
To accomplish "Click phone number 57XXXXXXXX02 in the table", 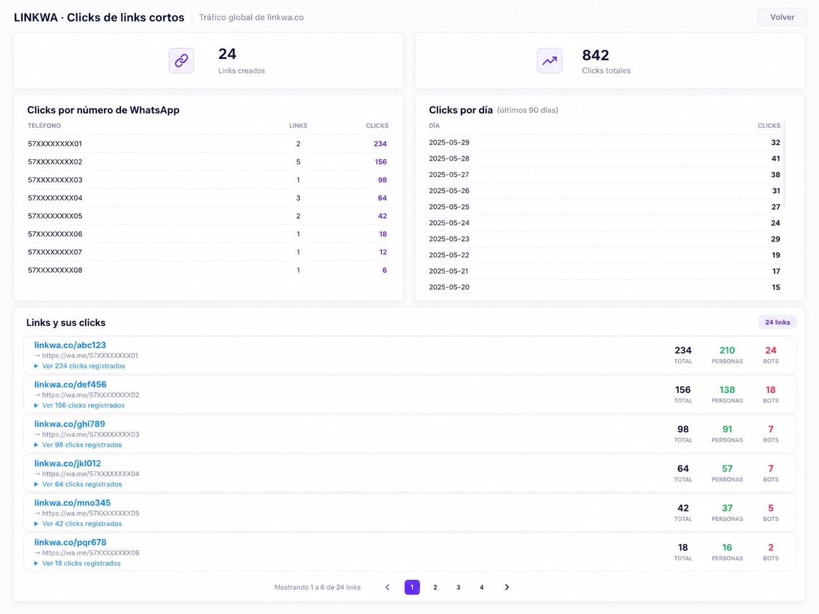I will point(55,162).
